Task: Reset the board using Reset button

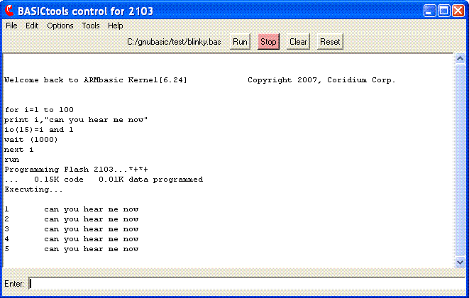Action: point(330,42)
